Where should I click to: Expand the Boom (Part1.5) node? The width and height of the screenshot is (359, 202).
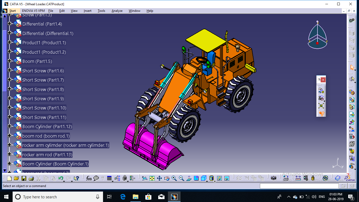click(10, 61)
